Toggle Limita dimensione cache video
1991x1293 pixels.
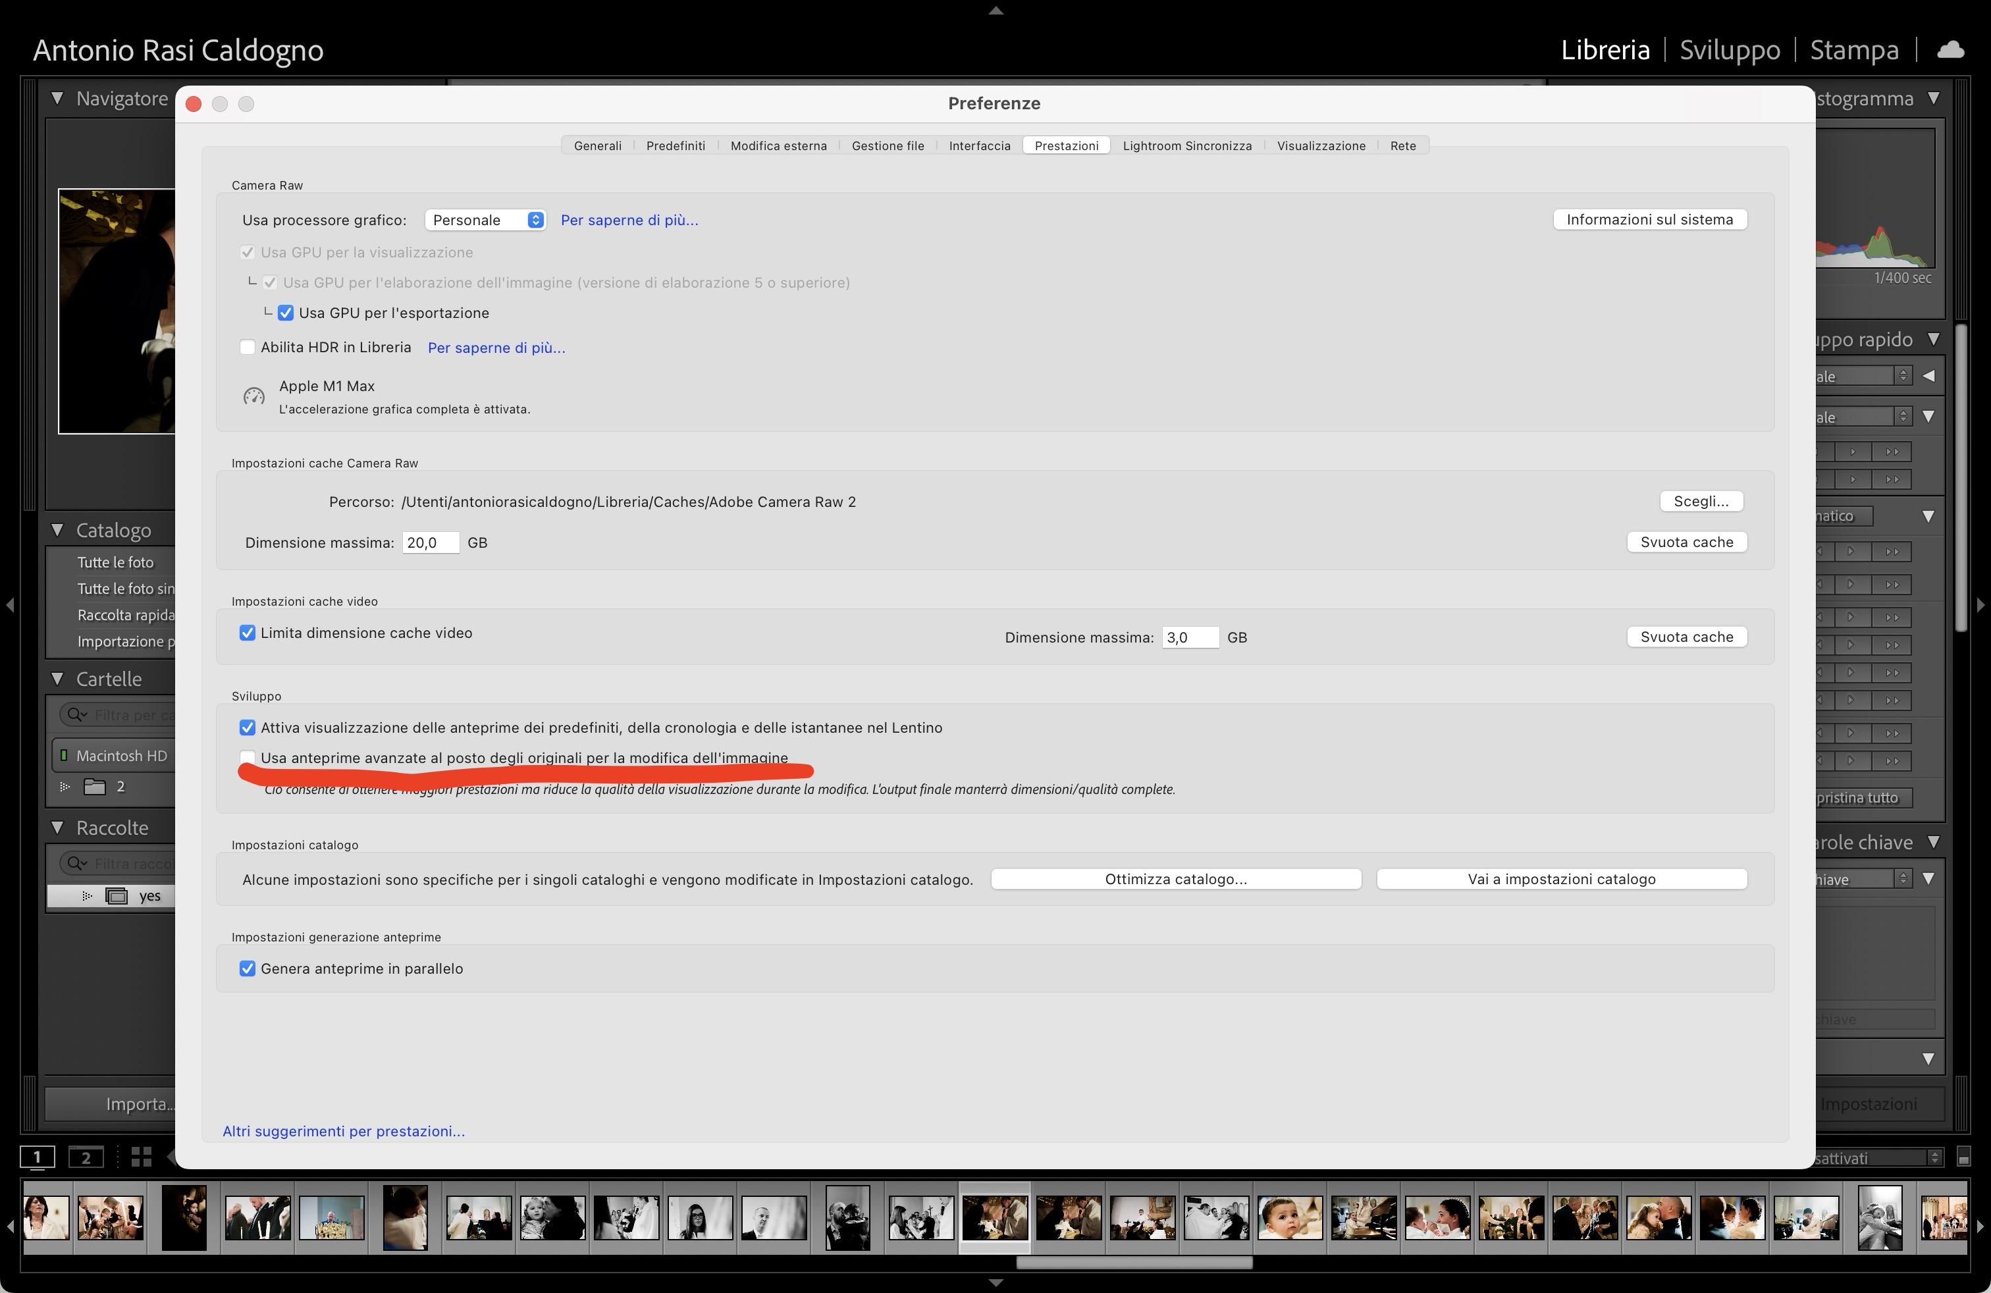pyautogui.click(x=248, y=633)
